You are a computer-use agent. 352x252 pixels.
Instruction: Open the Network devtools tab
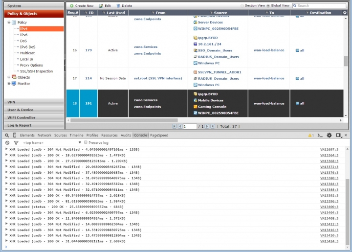(x=44, y=135)
